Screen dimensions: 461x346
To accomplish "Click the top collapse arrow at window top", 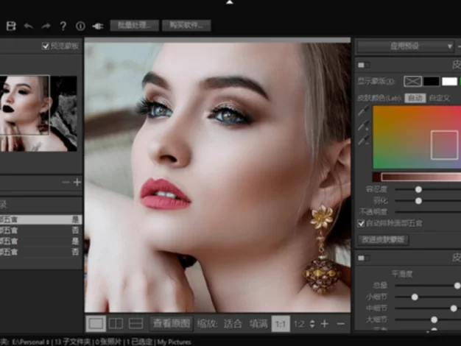I will tap(230, 2).
